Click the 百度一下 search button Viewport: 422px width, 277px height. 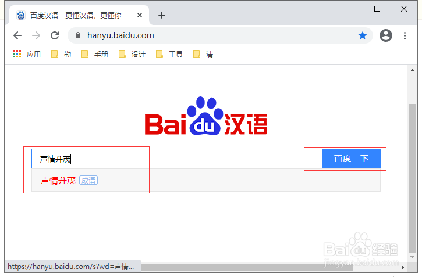352,159
